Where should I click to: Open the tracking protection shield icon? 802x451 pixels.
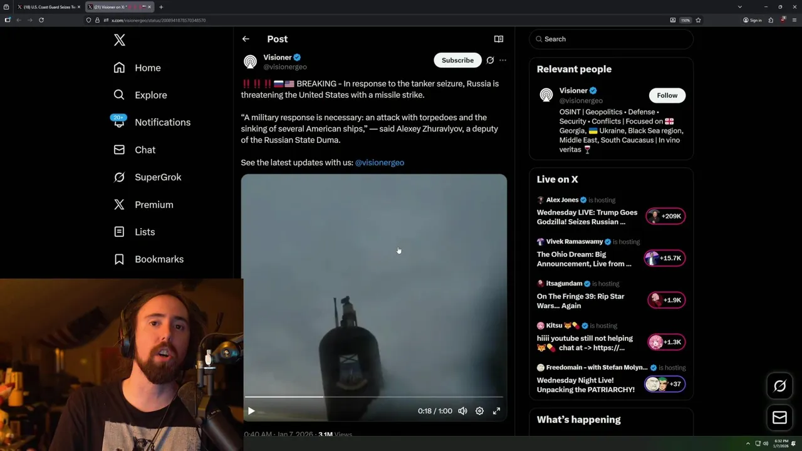[x=89, y=20]
